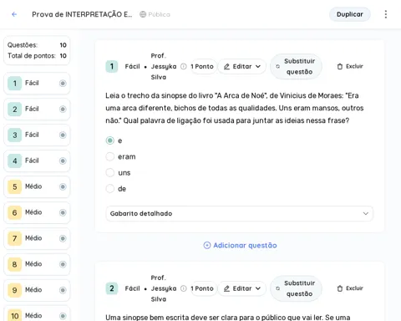Click 'Fácil' difficulty label in question 1 header
The width and height of the screenshot is (401, 321).
tap(132, 66)
